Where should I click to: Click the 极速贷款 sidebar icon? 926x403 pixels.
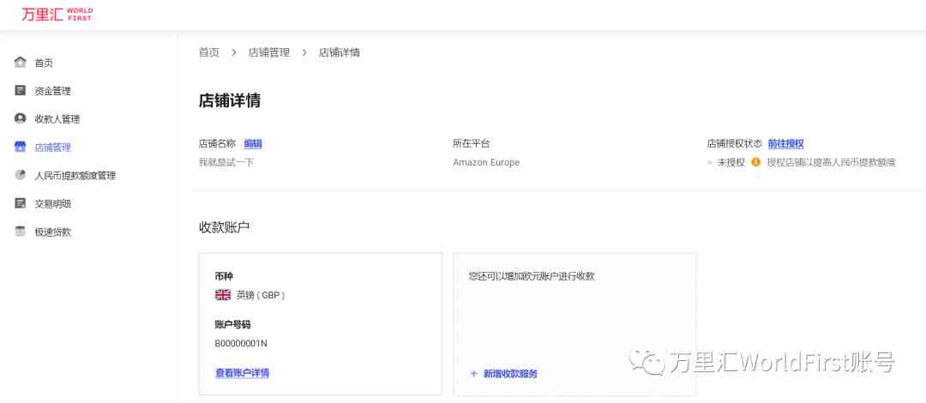pyautogui.click(x=20, y=232)
